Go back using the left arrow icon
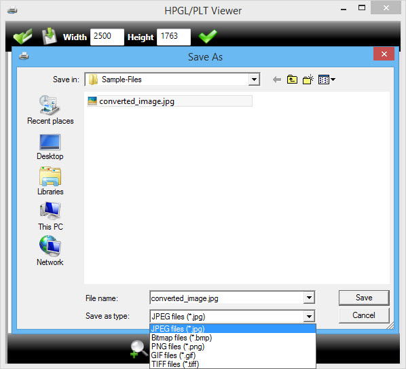This screenshot has width=406, height=369. click(277, 80)
